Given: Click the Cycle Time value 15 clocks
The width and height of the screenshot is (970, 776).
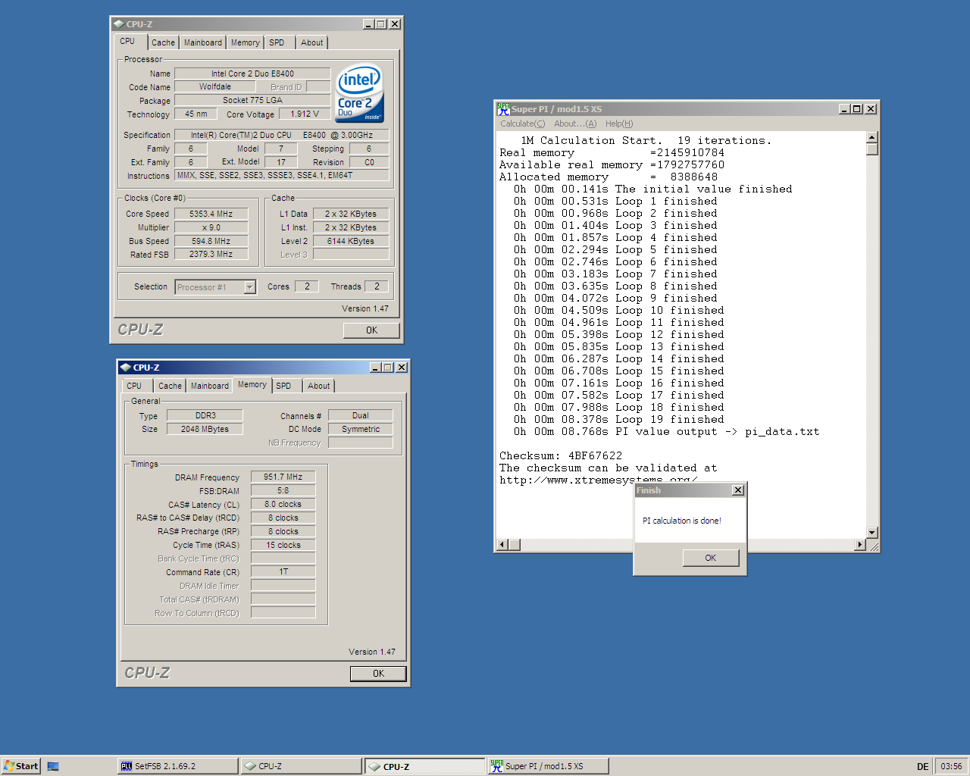Looking at the screenshot, I should (x=283, y=546).
